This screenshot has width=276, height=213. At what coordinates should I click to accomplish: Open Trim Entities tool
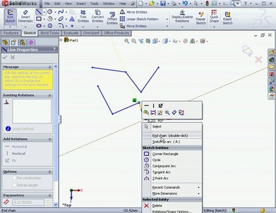pos(83,17)
